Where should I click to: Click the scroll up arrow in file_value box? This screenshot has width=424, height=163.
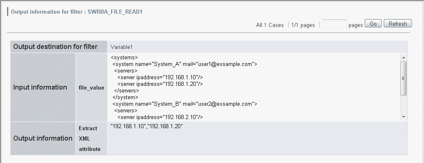click(404, 57)
